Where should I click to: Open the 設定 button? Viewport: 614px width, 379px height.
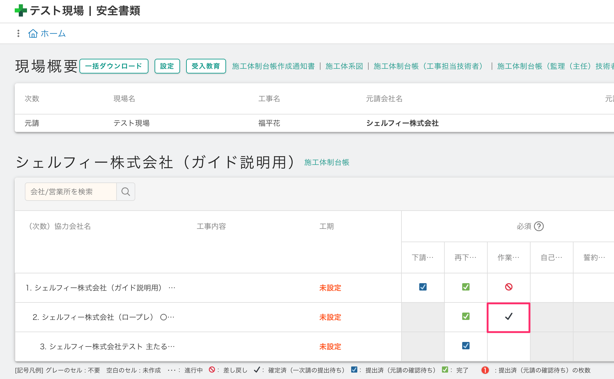167,66
